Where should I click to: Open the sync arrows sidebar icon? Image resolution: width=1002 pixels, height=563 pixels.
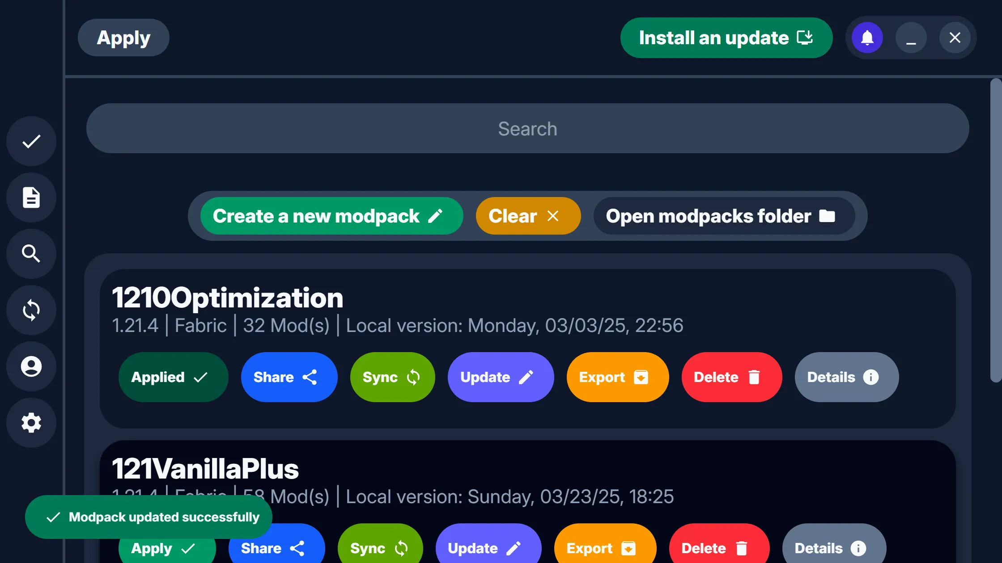(31, 310)
